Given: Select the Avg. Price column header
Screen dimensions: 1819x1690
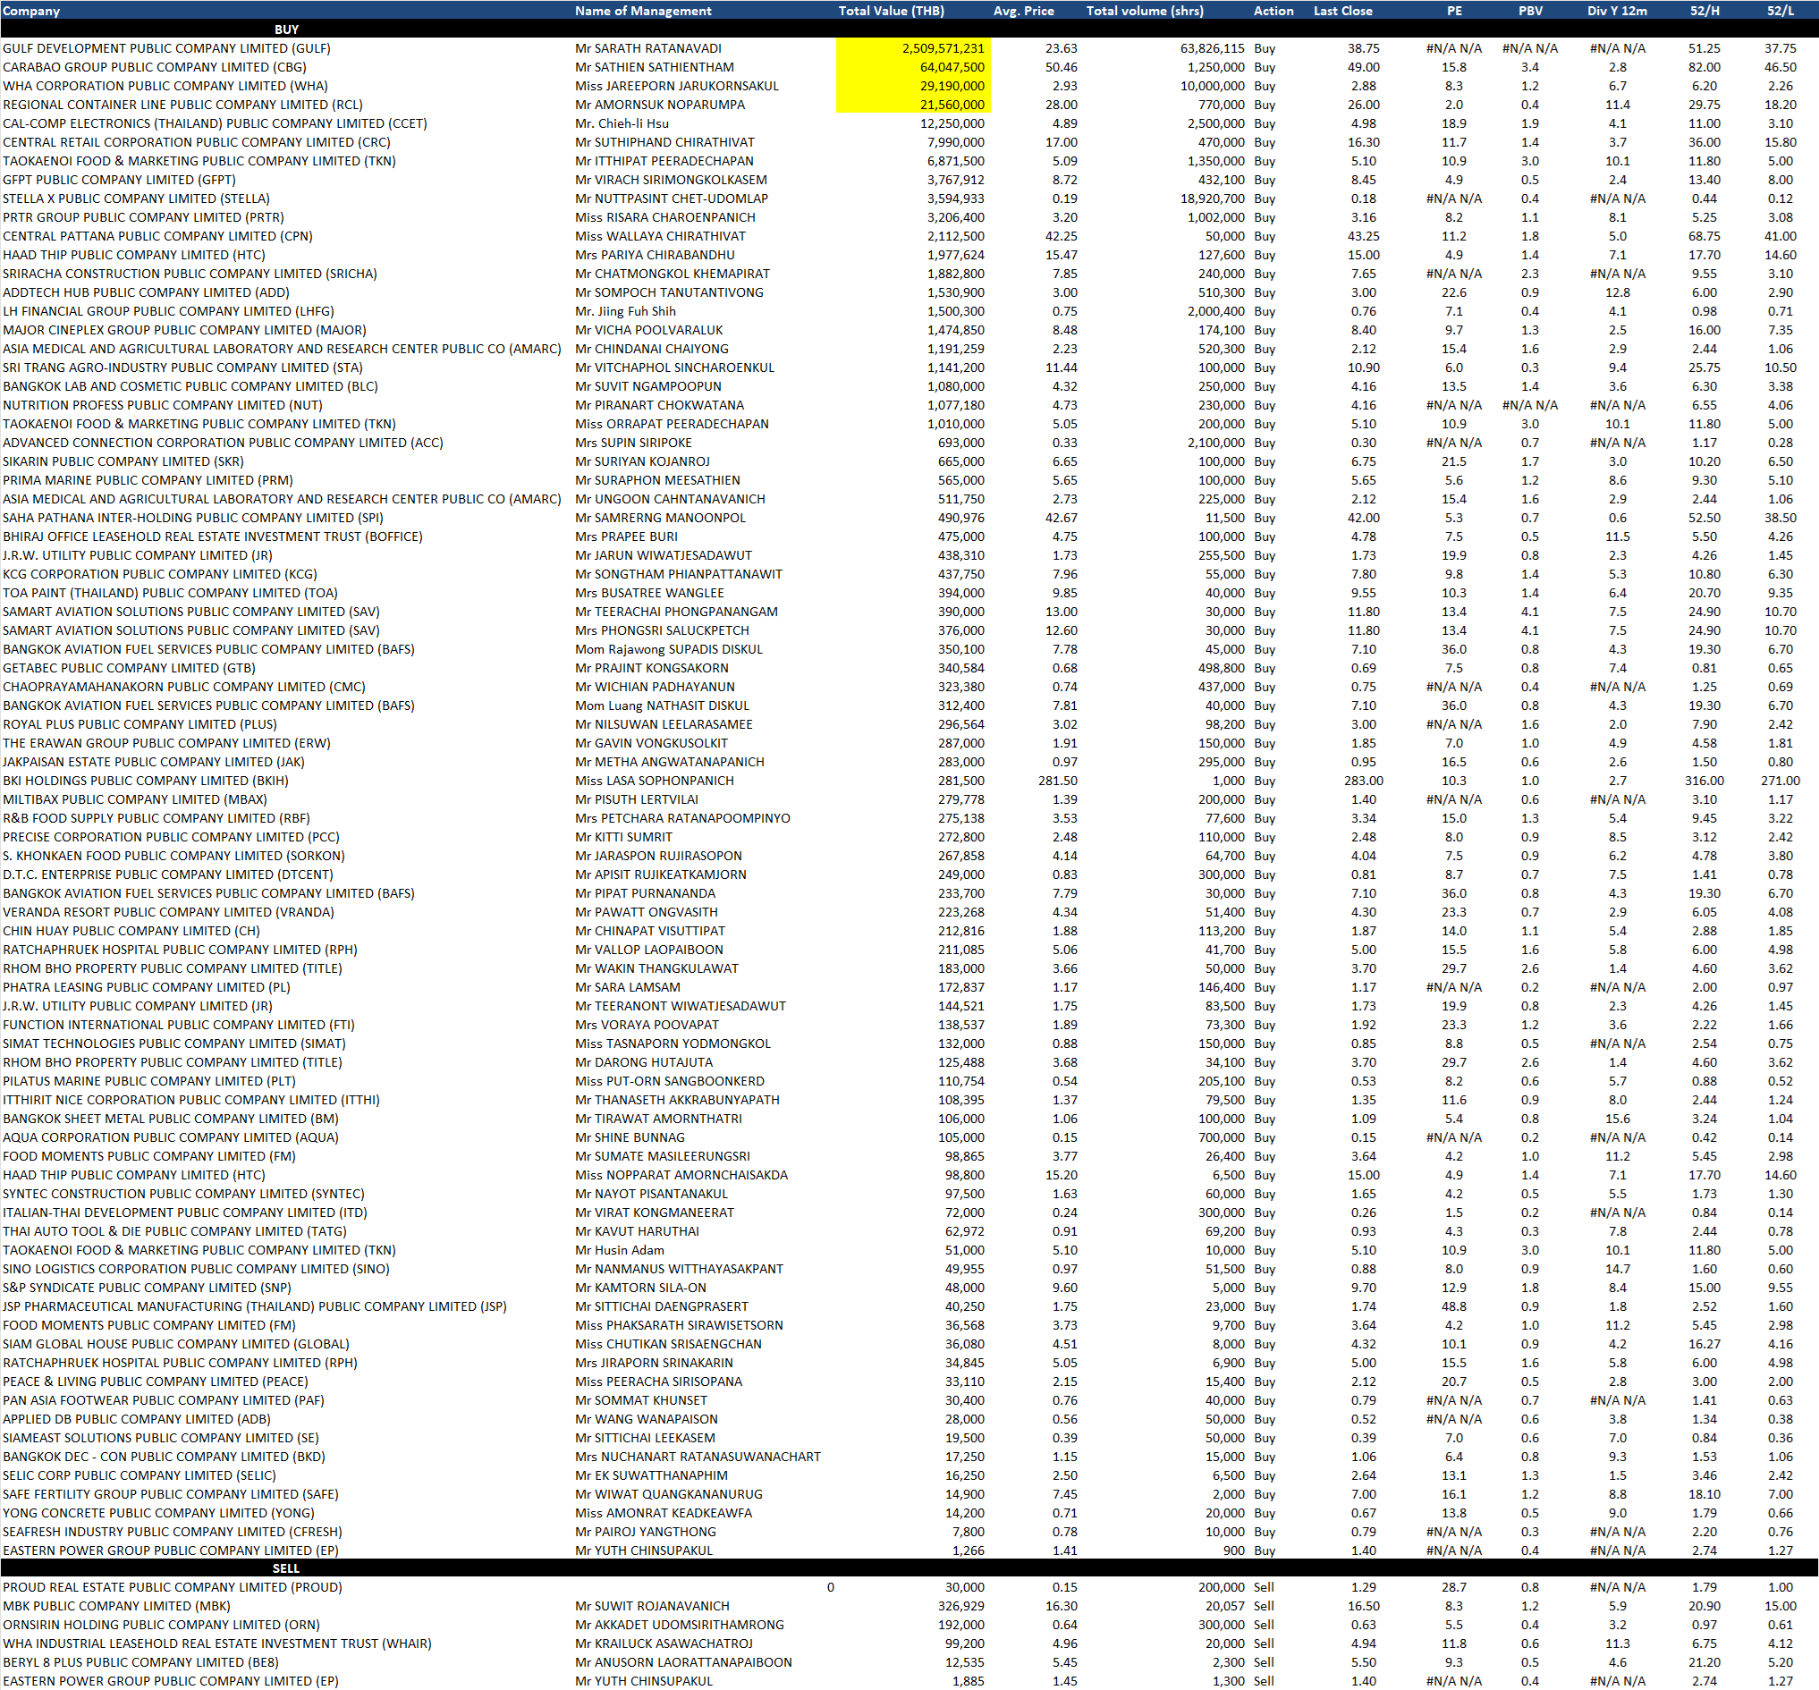Looking at the screenshot, I should [1023, 11].
